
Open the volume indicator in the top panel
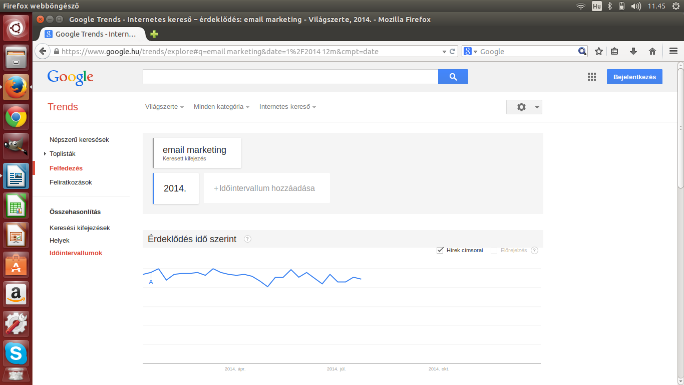click(x=636, y=6)
